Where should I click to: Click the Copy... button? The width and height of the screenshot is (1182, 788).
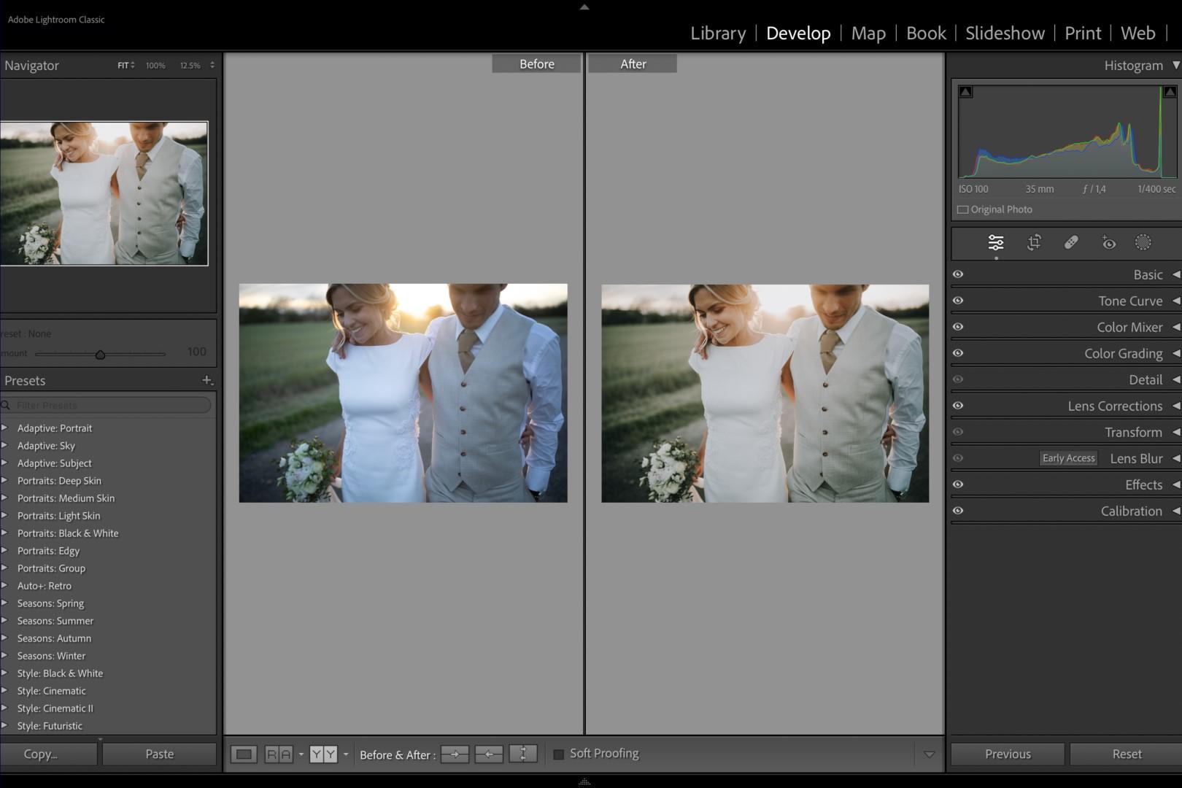point(48,754)
